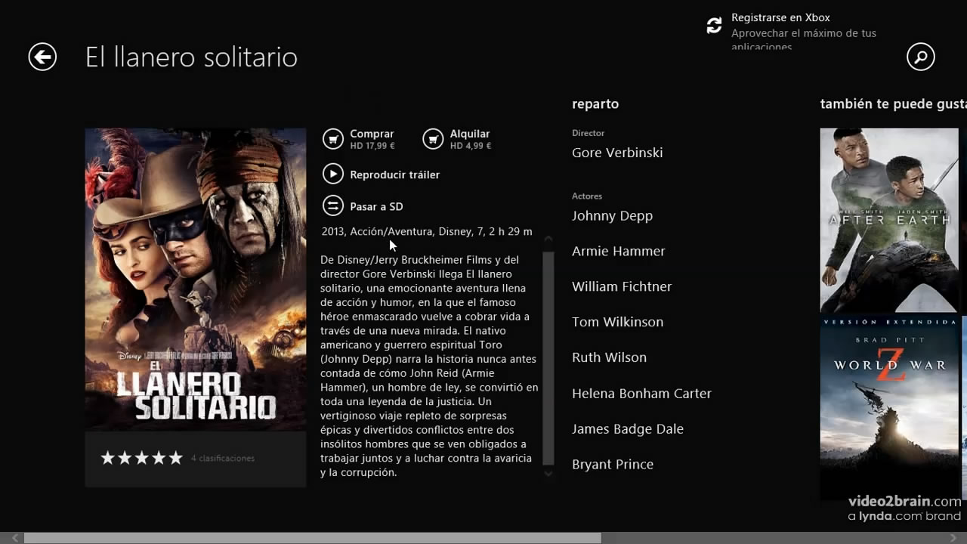Play the trailer via the play icon
967x544 pixels.
coord(333,174)
